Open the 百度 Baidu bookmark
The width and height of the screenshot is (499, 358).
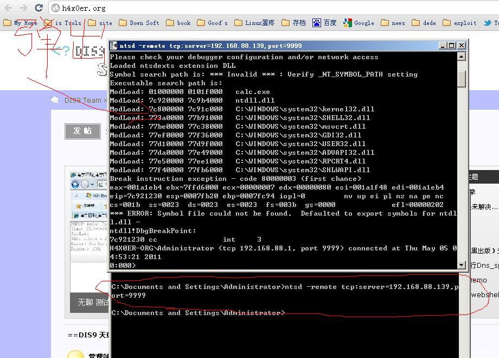(x=324, y=23)
